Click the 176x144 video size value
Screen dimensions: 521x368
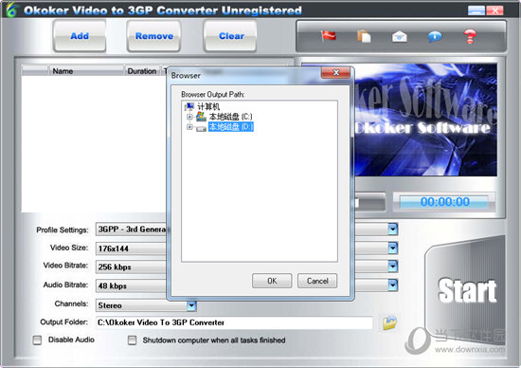(x=113, y=248)
